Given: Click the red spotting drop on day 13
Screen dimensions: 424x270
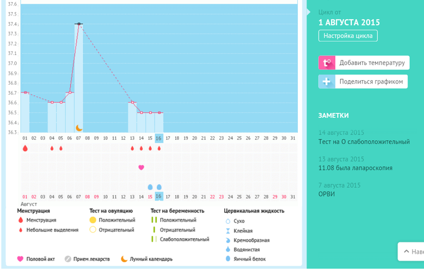Looking at the screenshot, I should [x=132, y=148].
